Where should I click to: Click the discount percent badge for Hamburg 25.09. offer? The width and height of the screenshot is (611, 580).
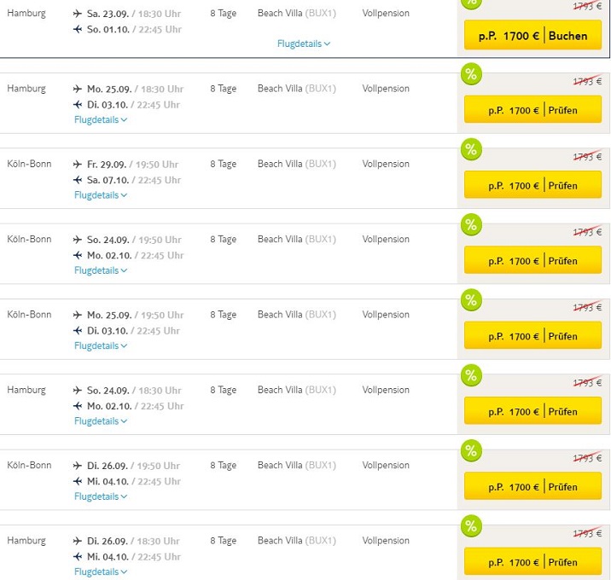[x=471, y=74]
